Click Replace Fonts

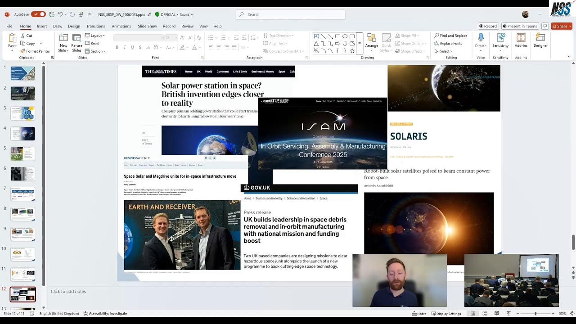[448, 43]
